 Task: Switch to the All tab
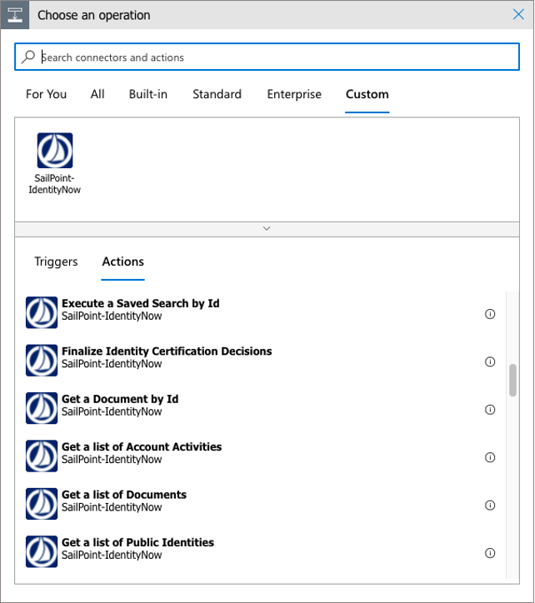point(97,94)
